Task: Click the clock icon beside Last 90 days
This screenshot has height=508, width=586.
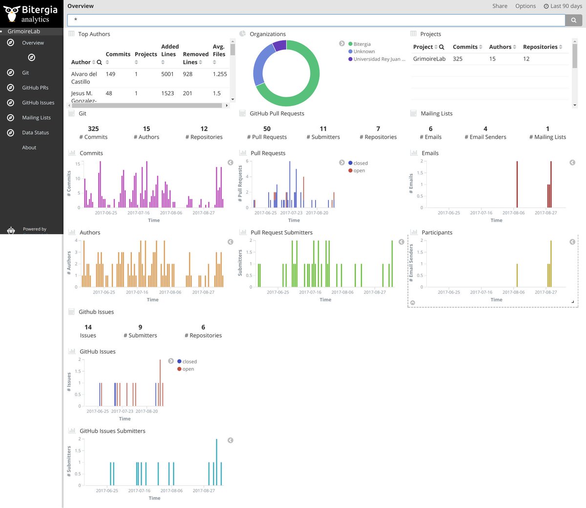Action: click(x=546, y=6)
